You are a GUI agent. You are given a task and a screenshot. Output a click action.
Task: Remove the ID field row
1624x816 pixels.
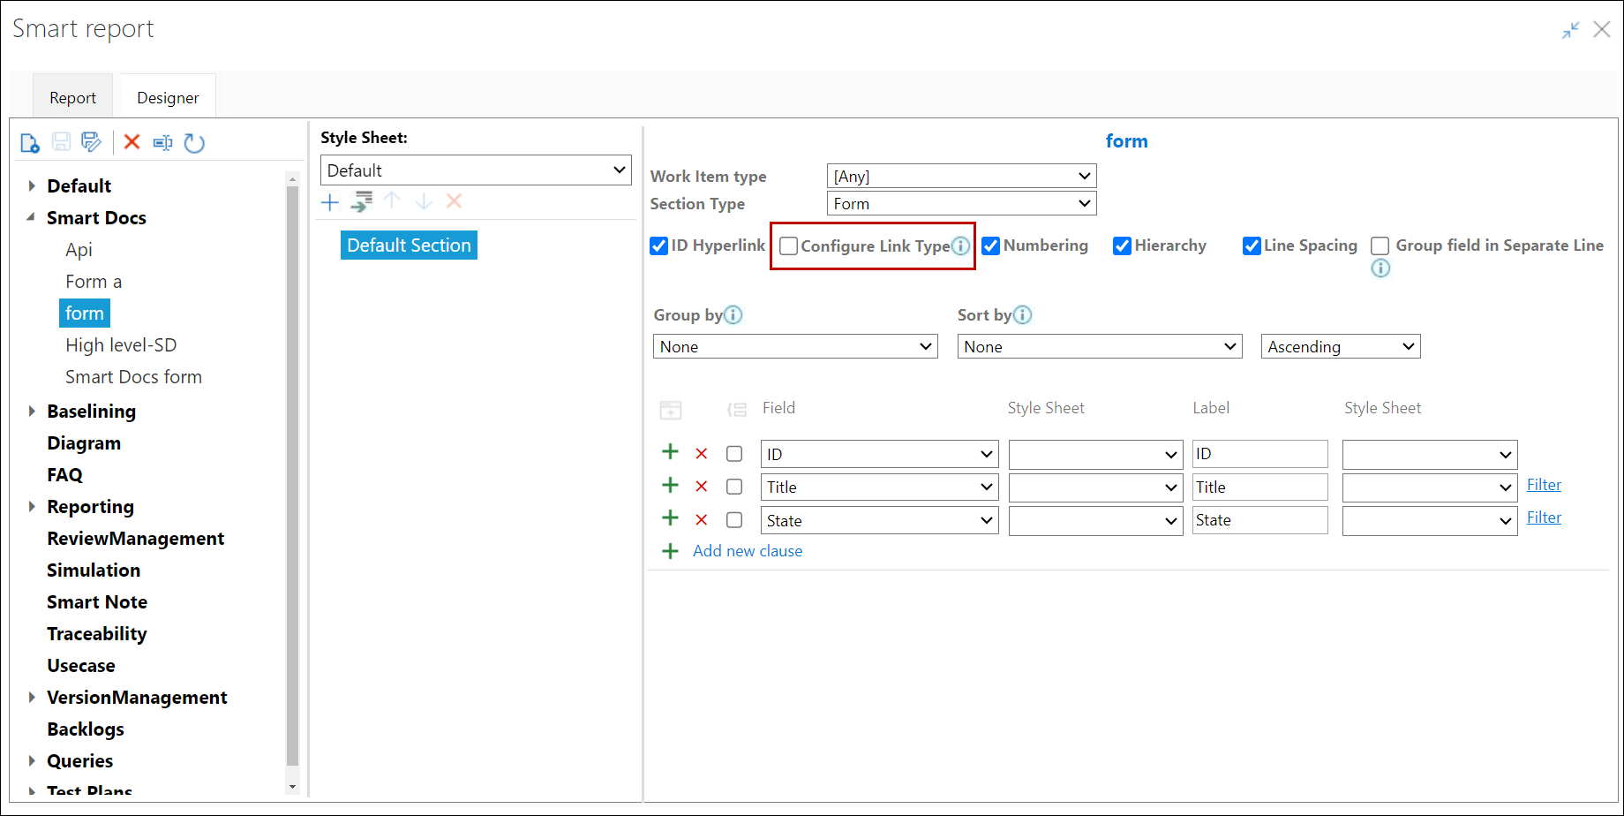pyautogui.click(x=702, y=454)
